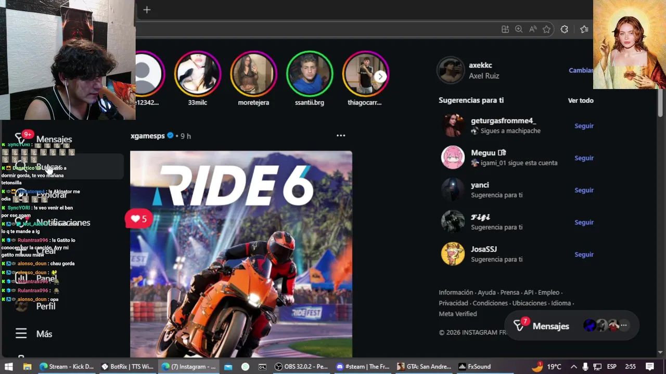Viewport: 666px width, 374px height.
Task: Open the browser extensions puzzle icon
Action: (565, 30)
